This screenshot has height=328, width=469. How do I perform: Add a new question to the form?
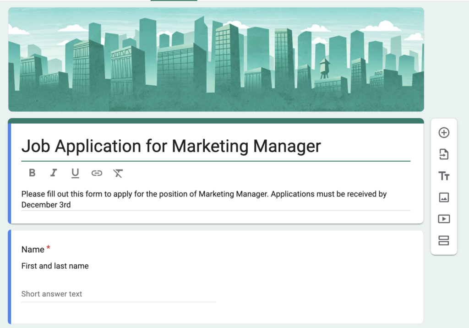443,132
